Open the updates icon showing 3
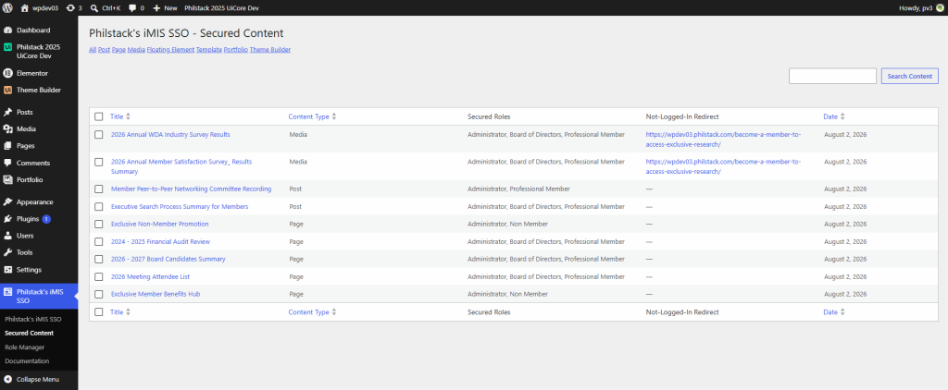Image resolution: width=948 pixels, height=390 pixels. click(x=70, y=7)
